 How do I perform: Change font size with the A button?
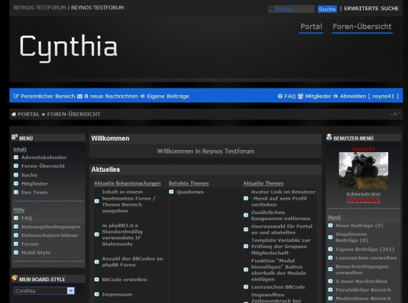(394, 114)
